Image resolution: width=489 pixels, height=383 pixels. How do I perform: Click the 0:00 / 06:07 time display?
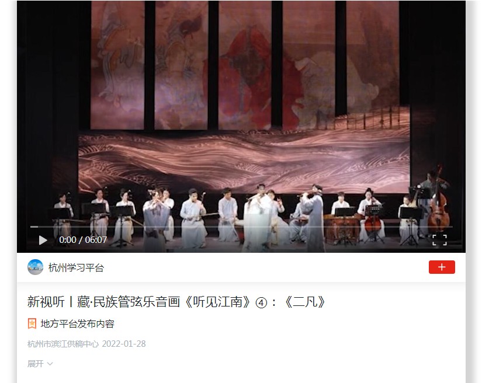pos(83,240)
